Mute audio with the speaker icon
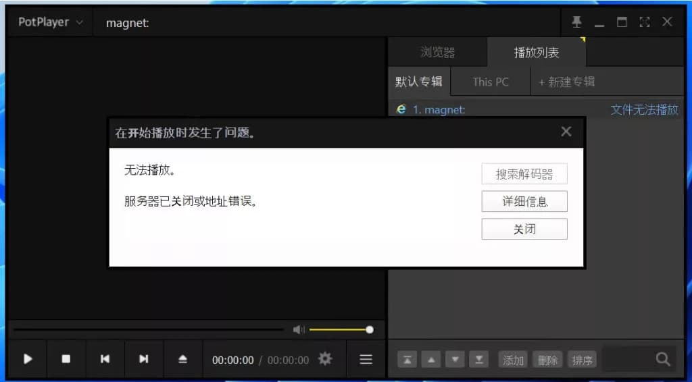Screen dimensions: 692x382 (298, 329)
